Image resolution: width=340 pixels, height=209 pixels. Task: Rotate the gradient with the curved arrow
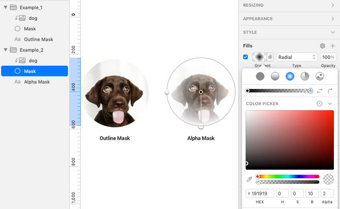330,91
